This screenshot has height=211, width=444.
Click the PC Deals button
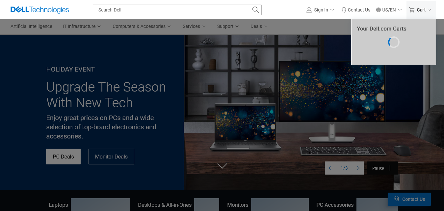[x=63, y=157]
